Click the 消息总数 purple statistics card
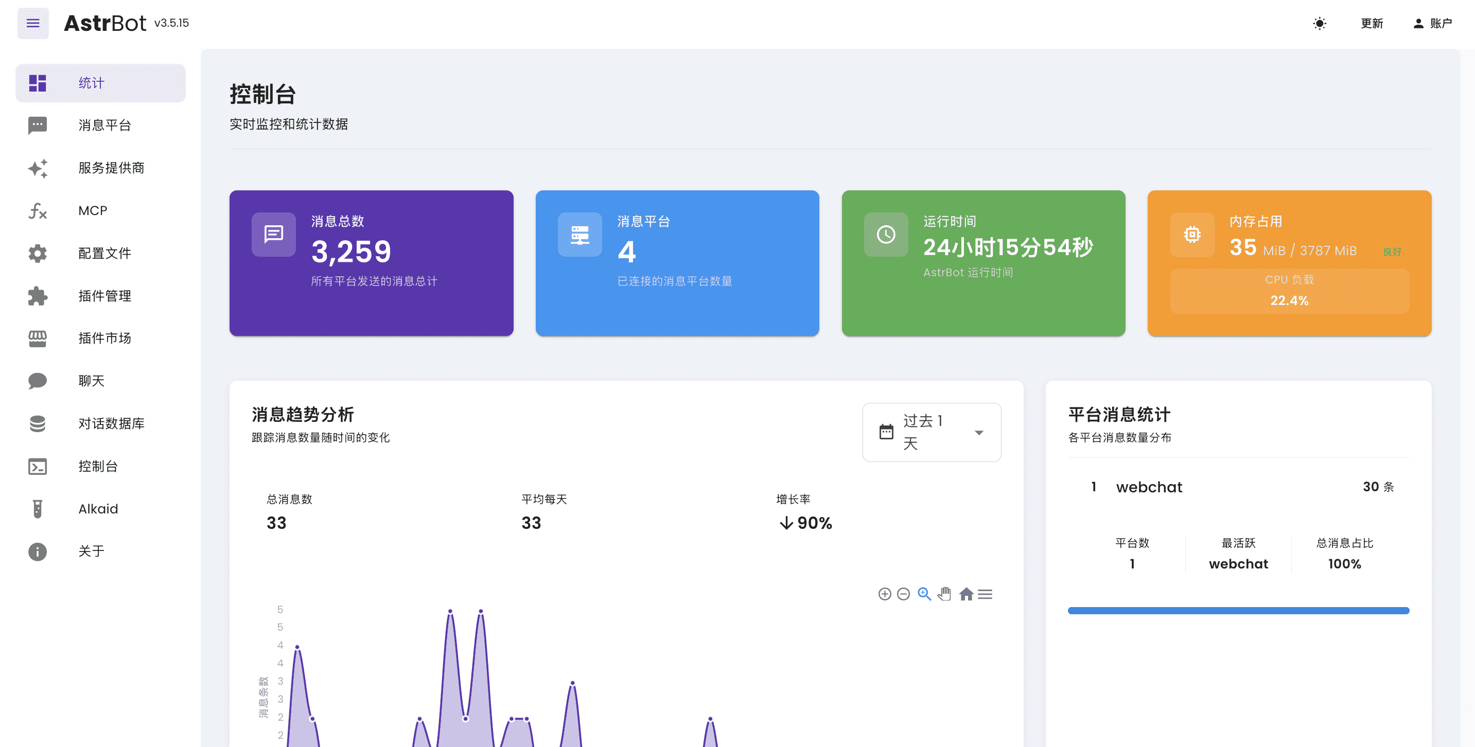This screenshot has width=1475, height=747. click(x=371, y=263)
